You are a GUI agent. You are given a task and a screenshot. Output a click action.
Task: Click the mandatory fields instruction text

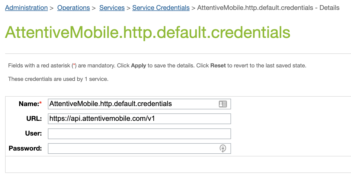pos(157,65)
